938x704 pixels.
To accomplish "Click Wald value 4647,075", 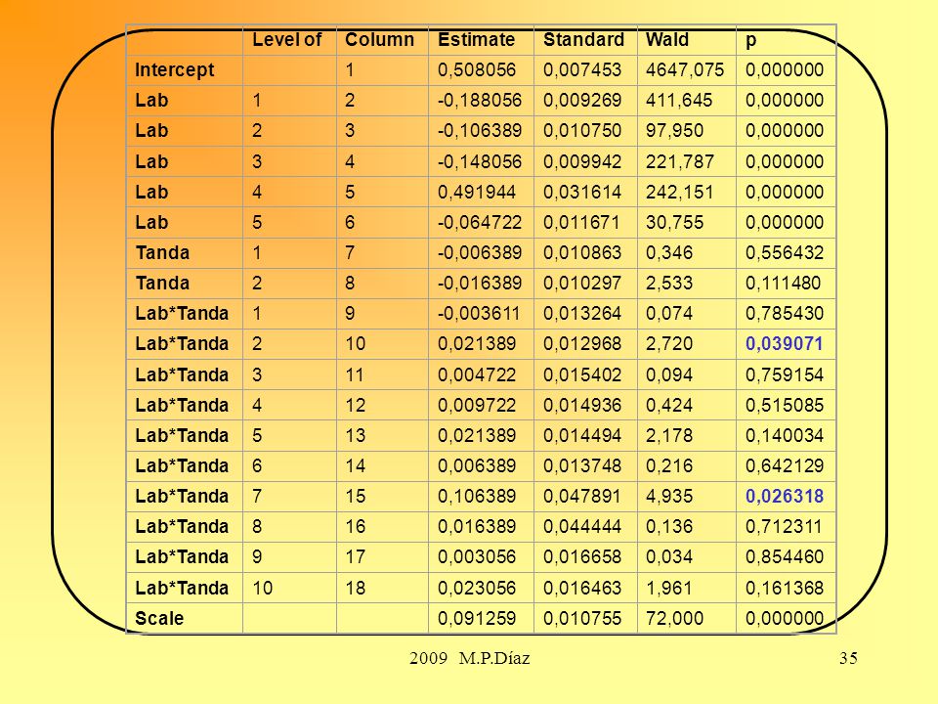I will pos(684,70).
